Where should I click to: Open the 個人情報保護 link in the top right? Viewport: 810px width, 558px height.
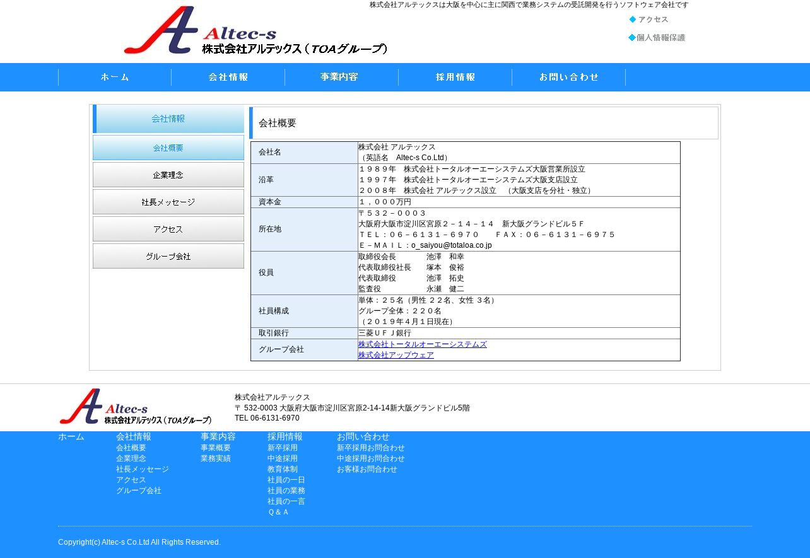657,38
